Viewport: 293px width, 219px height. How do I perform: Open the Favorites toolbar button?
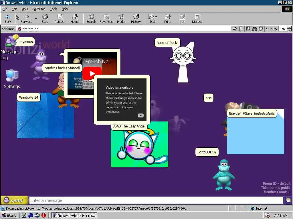pos(106,19)
